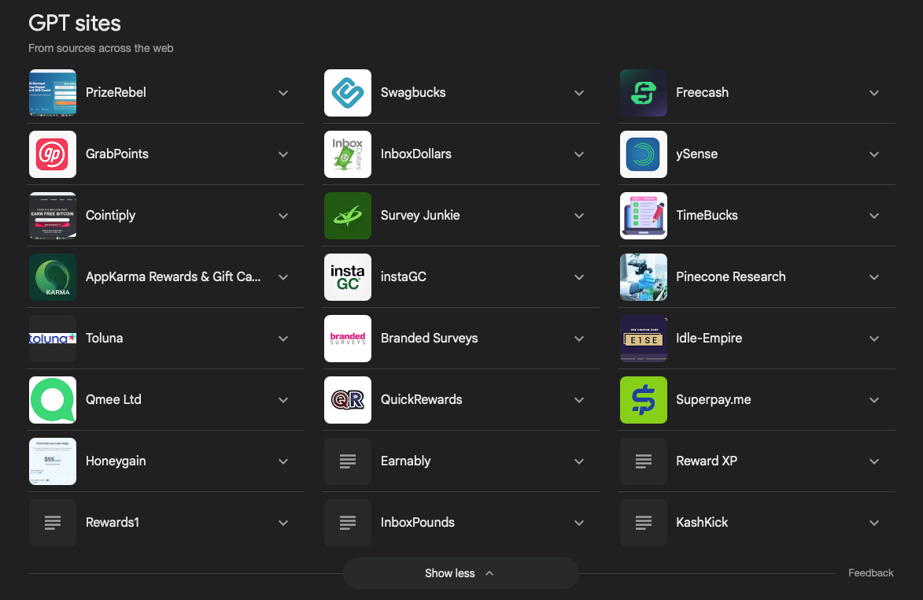923x600 pixels.
Task: Click the QuickRewards QR logo icon
Action: 348,400
